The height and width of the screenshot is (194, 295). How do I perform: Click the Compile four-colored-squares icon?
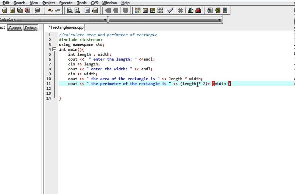138,10
